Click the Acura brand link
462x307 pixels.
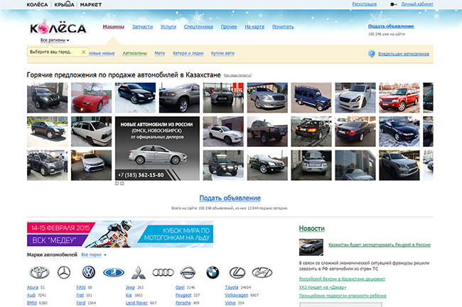[33, 287]
